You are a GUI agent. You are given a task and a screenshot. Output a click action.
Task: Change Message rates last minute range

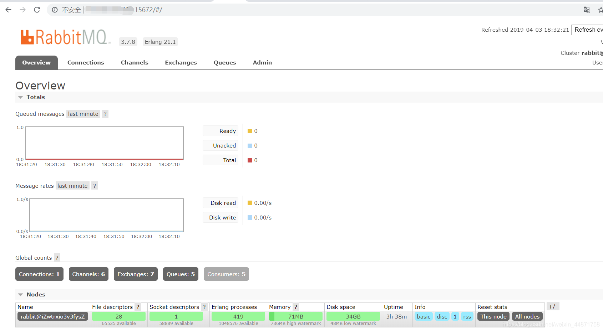click(72, 186)
